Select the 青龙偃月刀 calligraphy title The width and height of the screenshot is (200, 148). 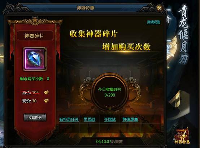point(183,34)
